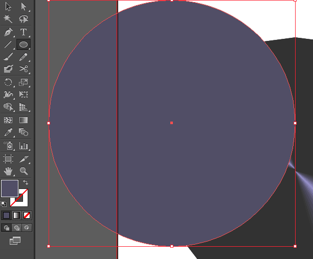313x259 pixels.
Task: Click the purple Fill color swatch
Action: [10, 189]
